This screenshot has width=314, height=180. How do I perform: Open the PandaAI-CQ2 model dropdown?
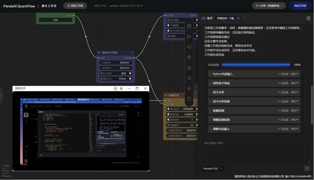(x=213, y=169)
